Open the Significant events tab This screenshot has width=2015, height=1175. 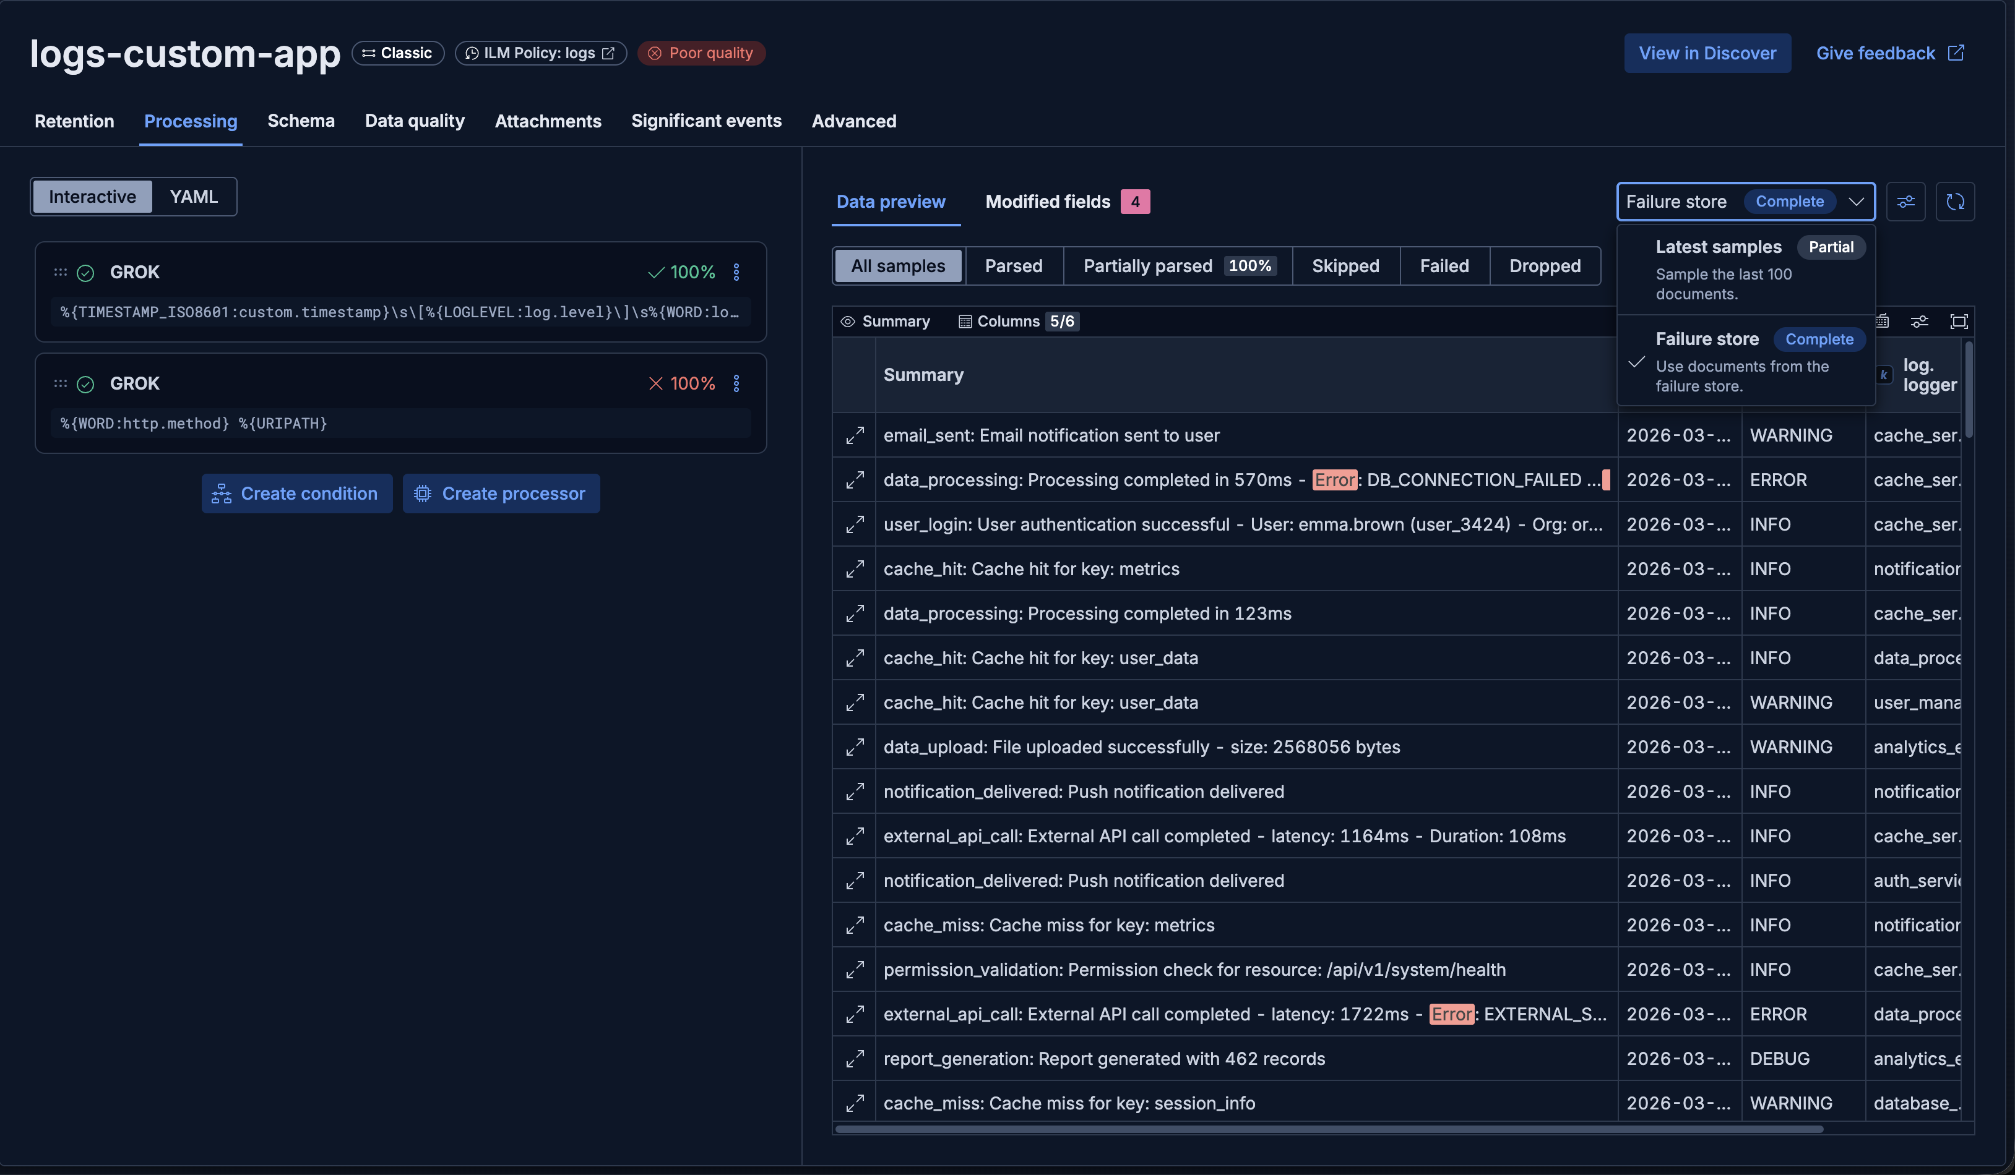(x=706, y=121)
